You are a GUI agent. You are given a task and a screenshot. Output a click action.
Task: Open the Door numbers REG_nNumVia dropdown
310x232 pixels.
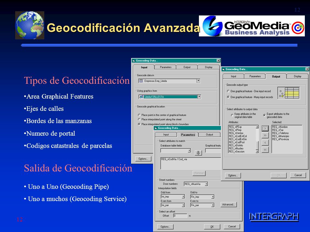[206, 184]
